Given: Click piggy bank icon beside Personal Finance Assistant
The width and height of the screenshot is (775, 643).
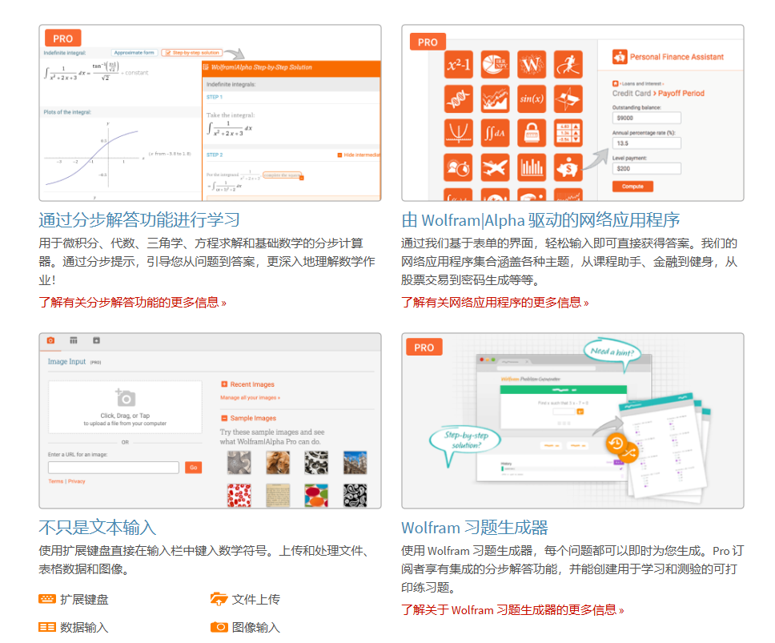Looking at the screenshot, I should [x=620, y=57].
